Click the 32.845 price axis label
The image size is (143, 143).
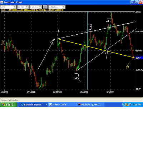coord(139,51)
